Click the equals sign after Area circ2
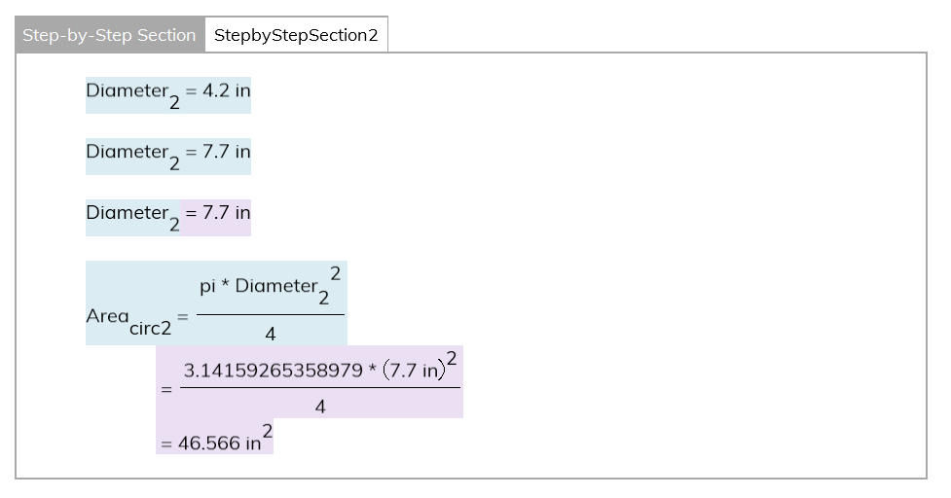This screenshot has width=951, height=498. (x=183, y=316)
